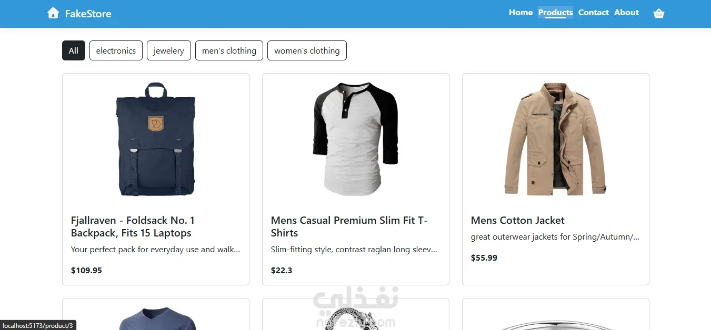This screenshot has width=711, height=330.
Task: Click the FakeStore brand name
Action: pyautogui.click(x=88, y=14)
